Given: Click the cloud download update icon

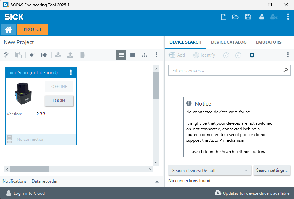Looking at the screenshot, I should pos(218,193).
